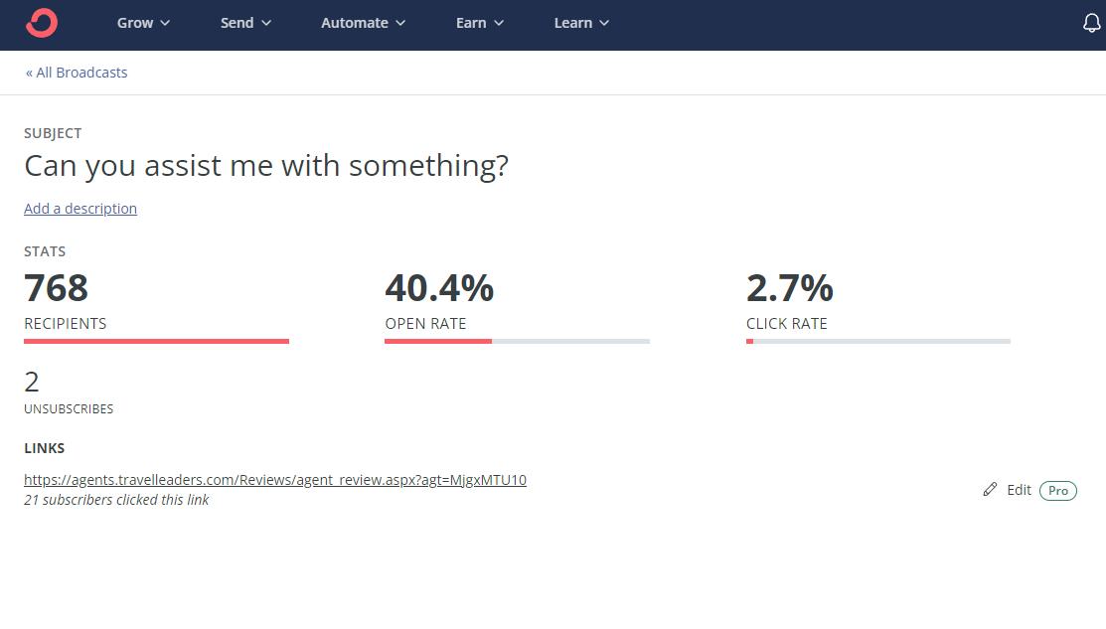The width and height of the screenshot is (1106, 629).
Task: Click the Recipients progress bar
Action: 156,342
